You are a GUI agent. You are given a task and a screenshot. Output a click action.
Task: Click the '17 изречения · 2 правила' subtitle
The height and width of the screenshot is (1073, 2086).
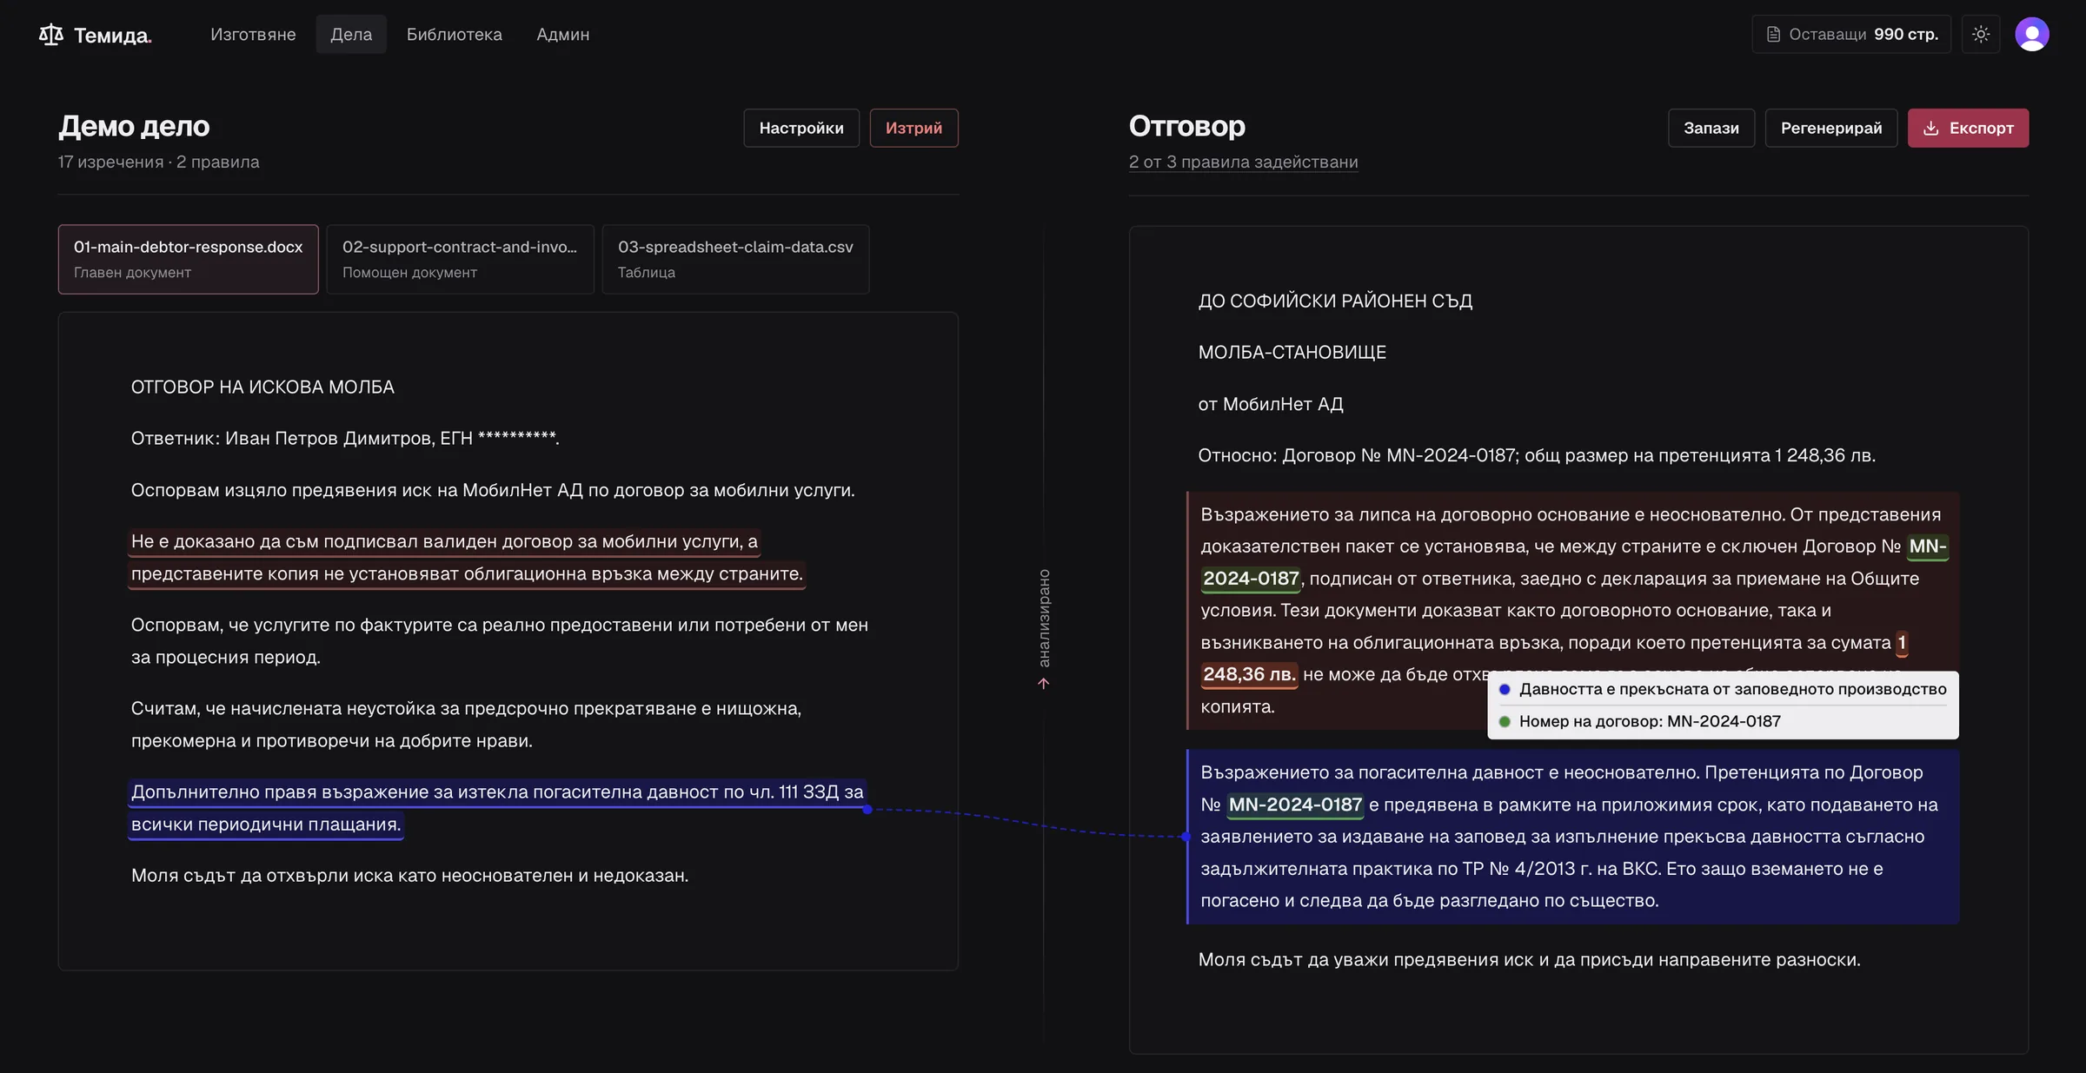coord(159,162)
